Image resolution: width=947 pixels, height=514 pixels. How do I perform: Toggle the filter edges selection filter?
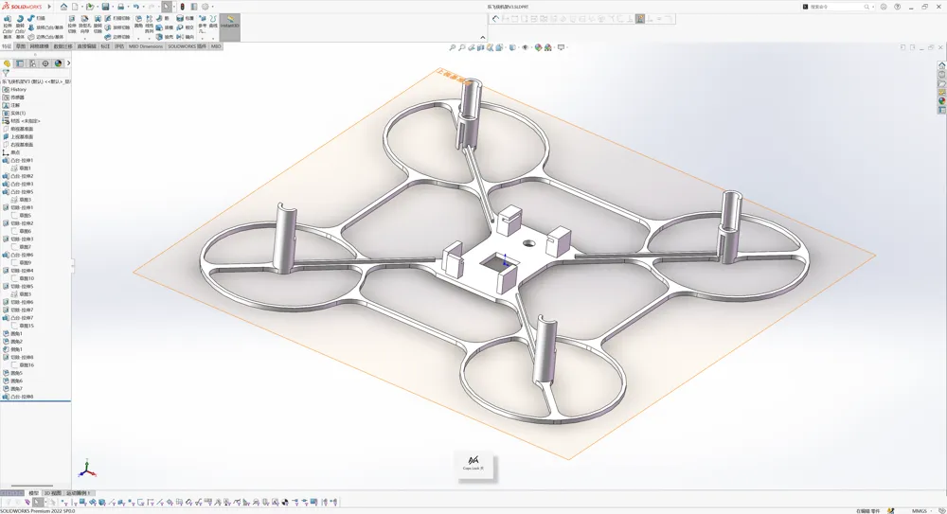[74, 502]
